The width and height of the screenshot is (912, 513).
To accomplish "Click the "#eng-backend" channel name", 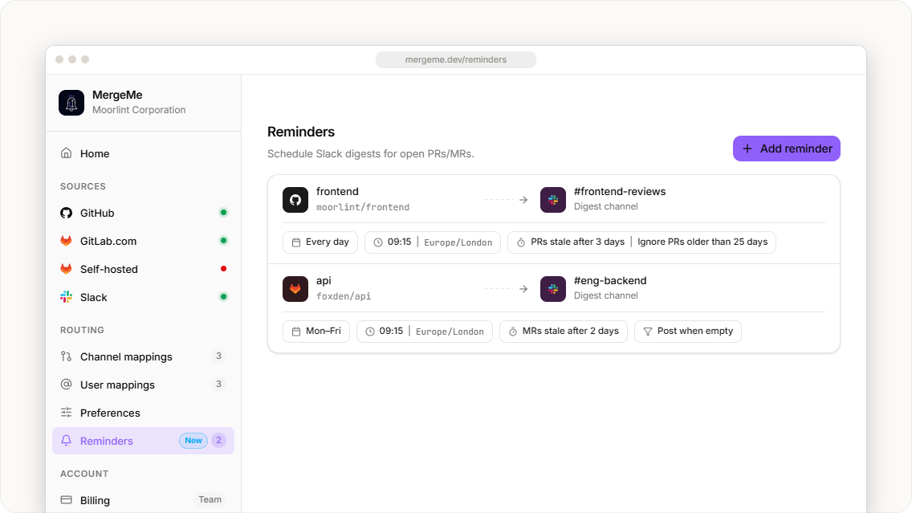I will point(610,280).
